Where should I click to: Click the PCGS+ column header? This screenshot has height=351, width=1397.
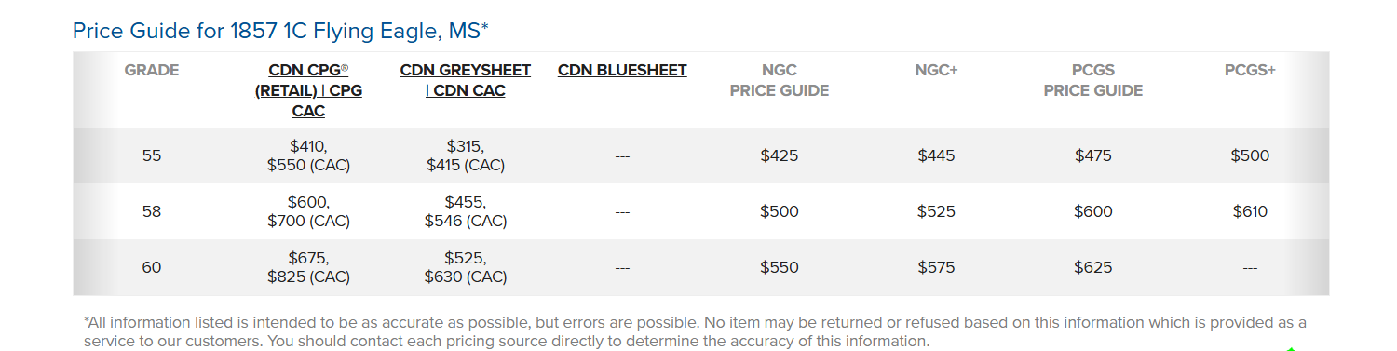[1250, 70]
